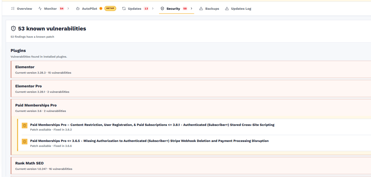Click 'Current version 3.6 · 2 vulnerabilities' text
371x177 pixels.
(x=41, y=111)
